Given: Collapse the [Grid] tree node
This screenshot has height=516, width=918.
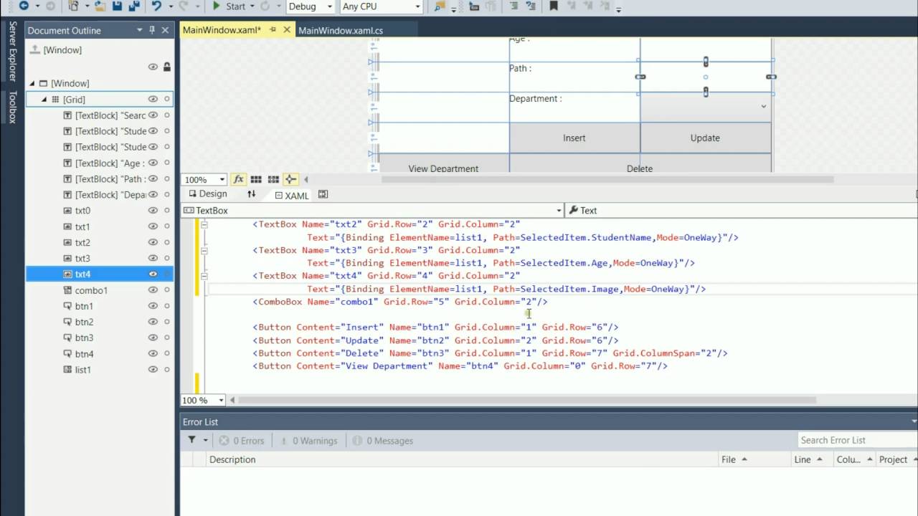Looking at the screenshot, I should tap(44, 100).
